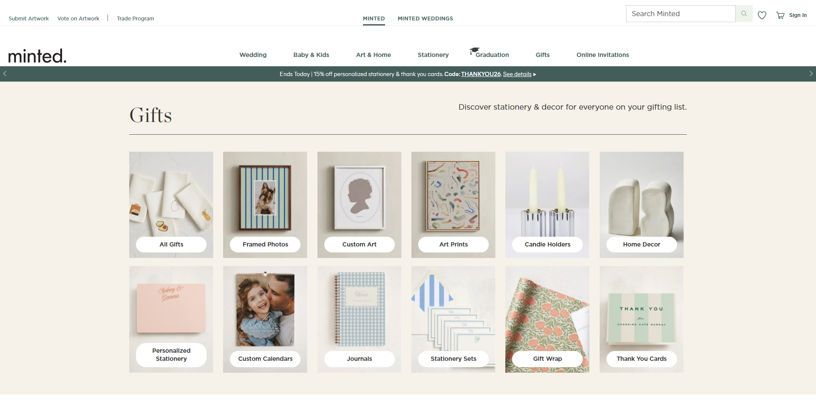The height and width of the screenshot is (405, 816).
Task: Expand the Wedding navigation menu
Action: tap(253, 55)
